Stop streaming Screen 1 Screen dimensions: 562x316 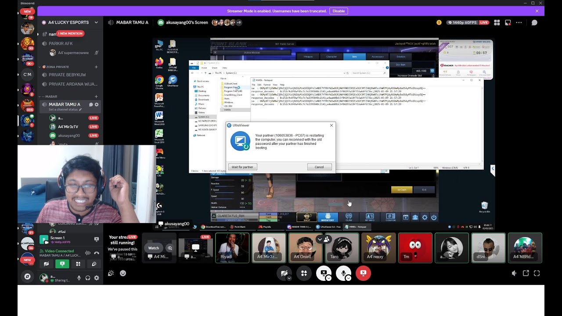click(97, 239)
